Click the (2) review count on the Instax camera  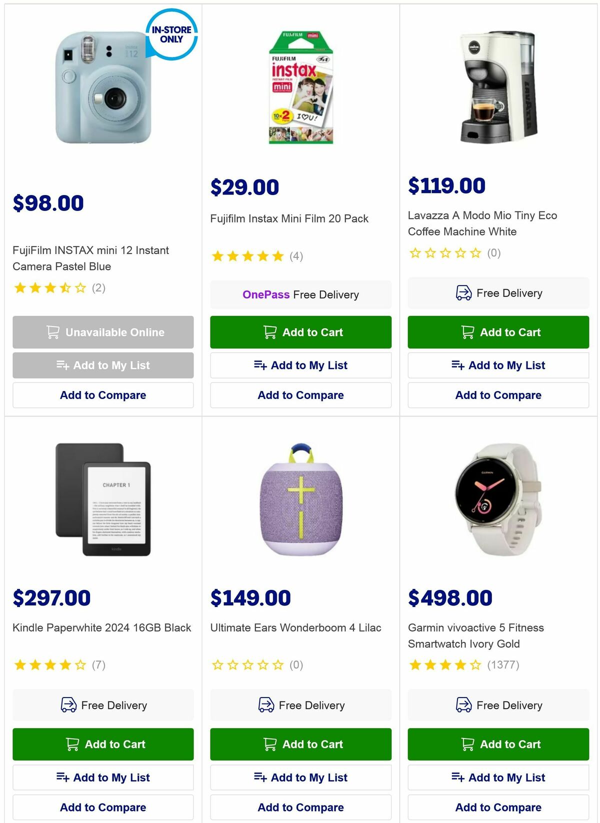(98, 287)
